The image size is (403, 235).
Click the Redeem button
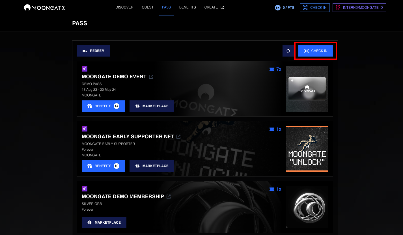coord(93,51)
